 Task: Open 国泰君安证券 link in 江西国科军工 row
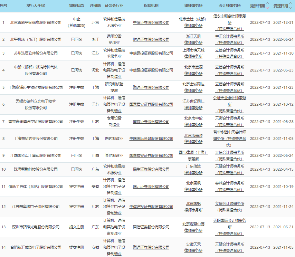(151, 155)
